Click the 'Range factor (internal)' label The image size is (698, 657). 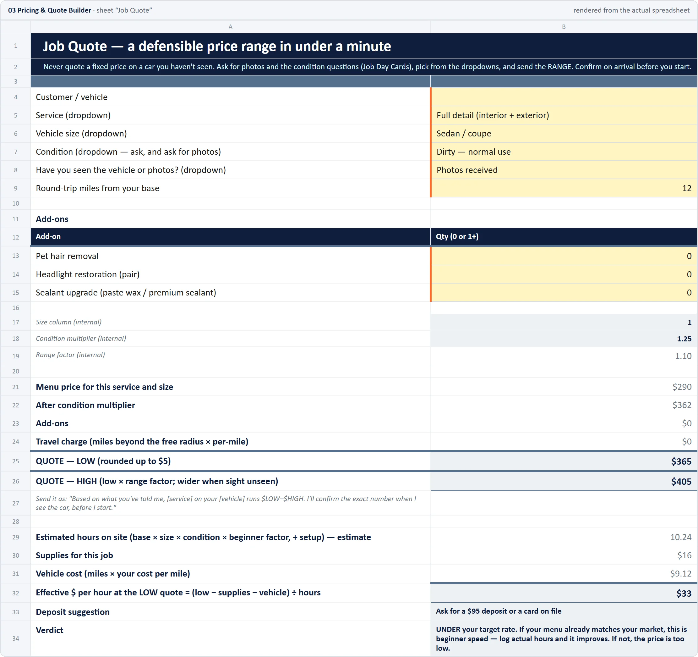tap(70, 355)
